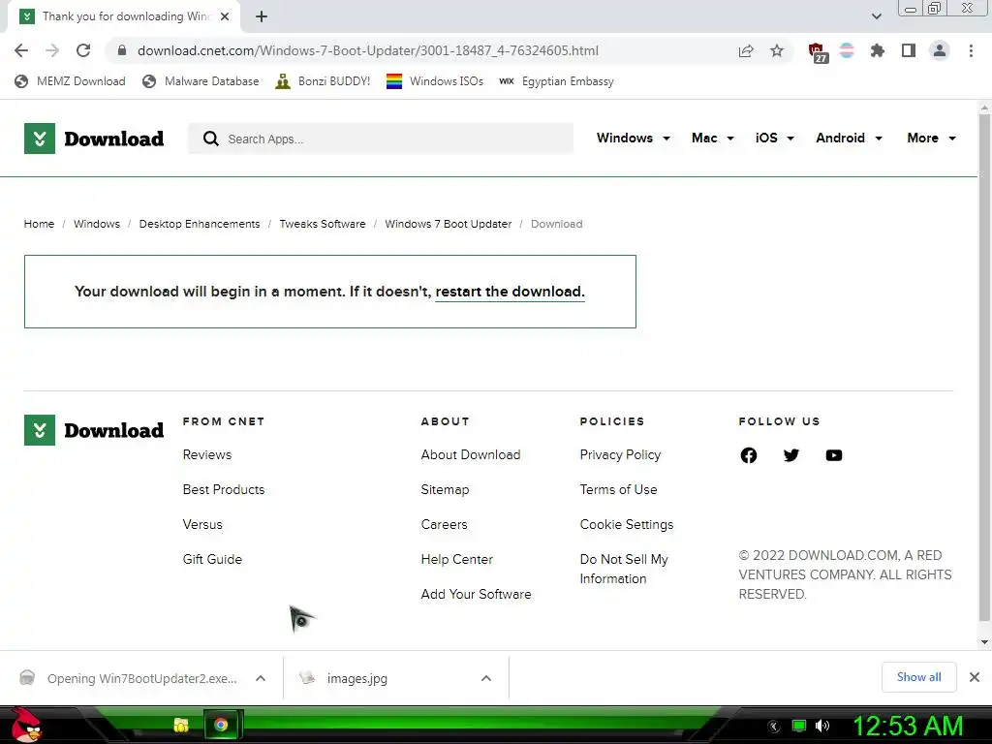Open the Add Your Software link
The image size is (992, 744).
[476, 594]
